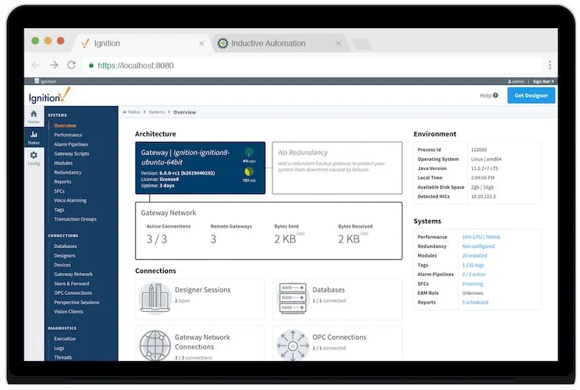
Task: Click the Gateway architecture card title
Action: click(185, 157)
